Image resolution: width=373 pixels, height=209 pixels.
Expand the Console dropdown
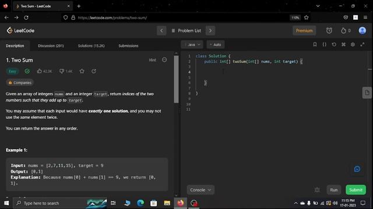click(x=200, y=190)
